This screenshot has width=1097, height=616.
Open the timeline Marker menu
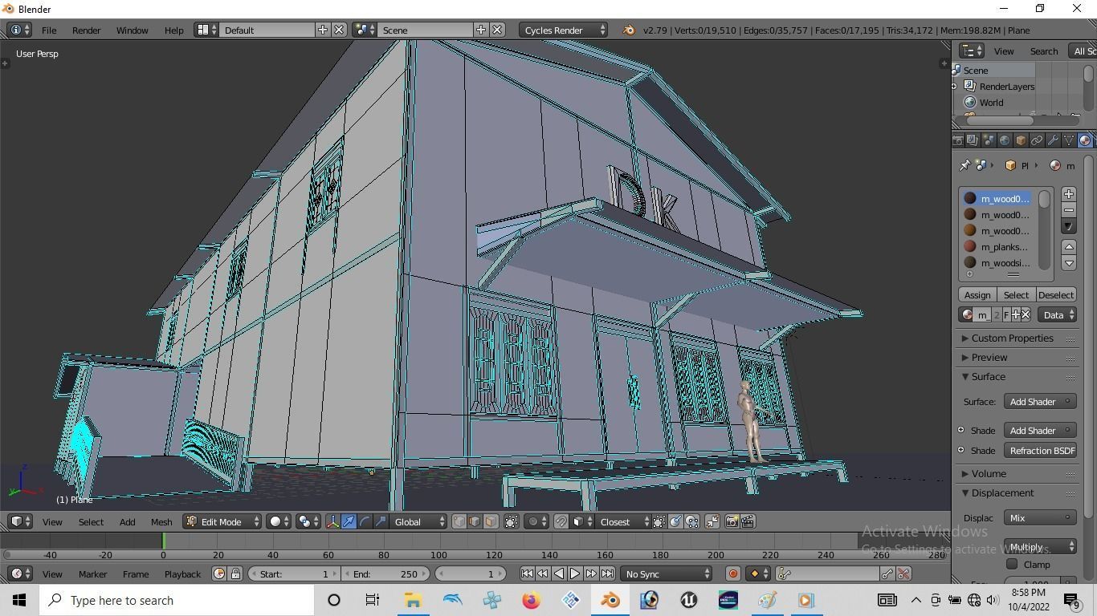92,574
